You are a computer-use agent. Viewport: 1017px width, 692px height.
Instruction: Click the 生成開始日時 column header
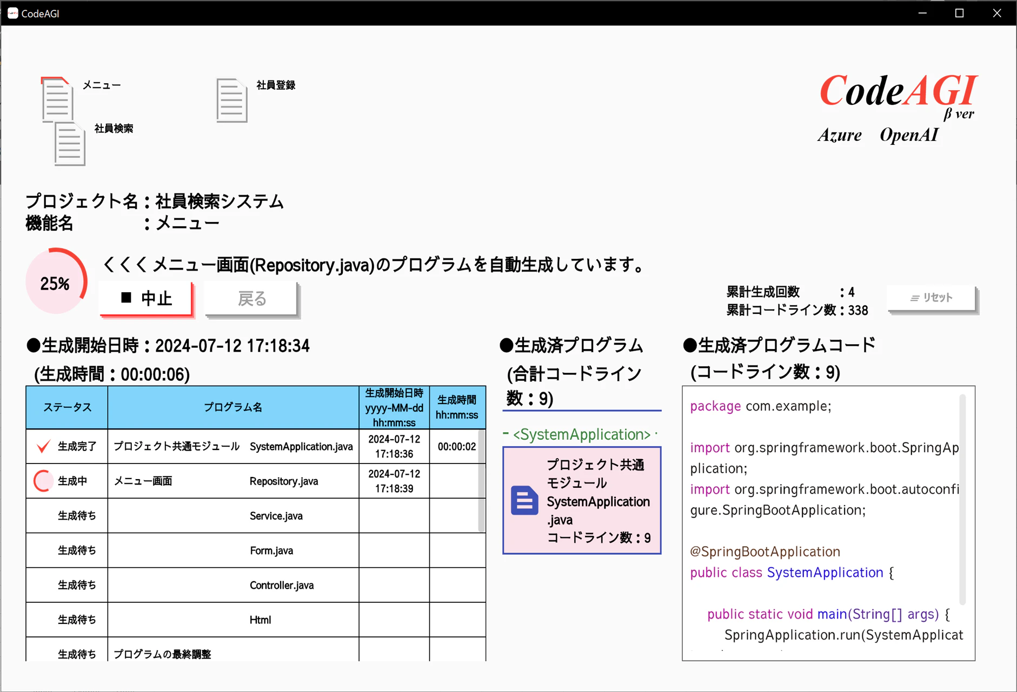click(x=394, y=407)
